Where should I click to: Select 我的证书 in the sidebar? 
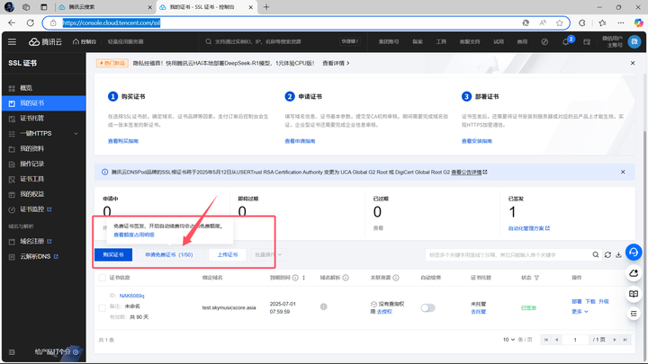tap(44, 103)
